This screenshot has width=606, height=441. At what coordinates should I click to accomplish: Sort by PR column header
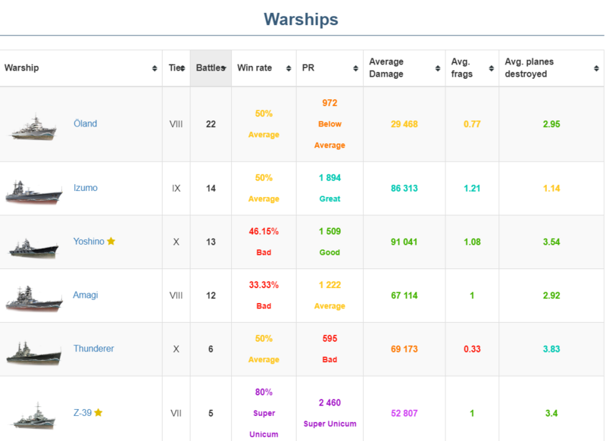(329, 68)
